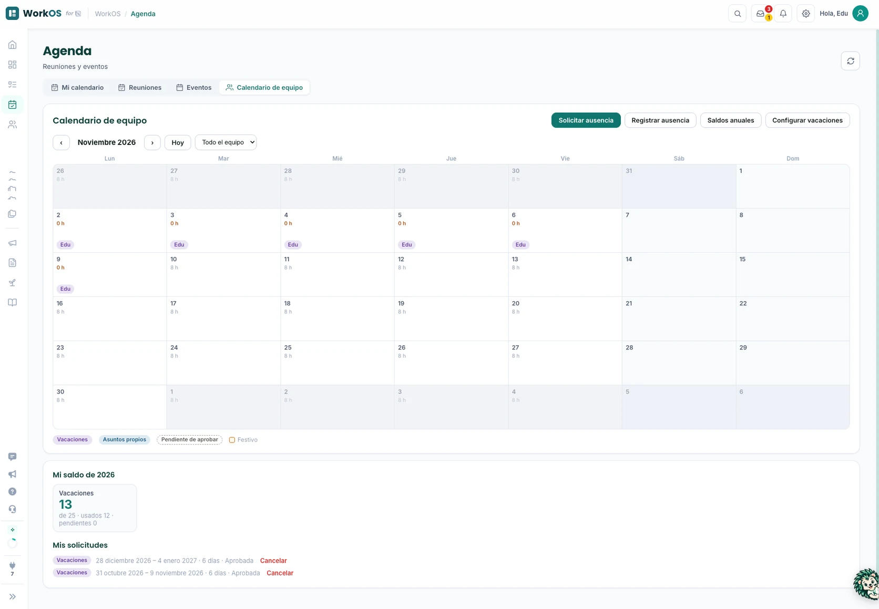Viewport: 879px width, 609px height.
Task: Select the calendar-check Agenda icon in sidebar
Action: pyautogui.click(x=12, y=105)
